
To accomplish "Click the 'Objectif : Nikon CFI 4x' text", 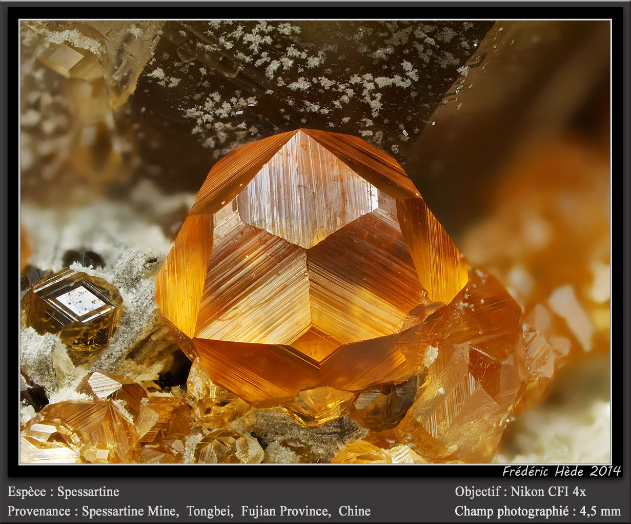I will (x=520, y=492).
